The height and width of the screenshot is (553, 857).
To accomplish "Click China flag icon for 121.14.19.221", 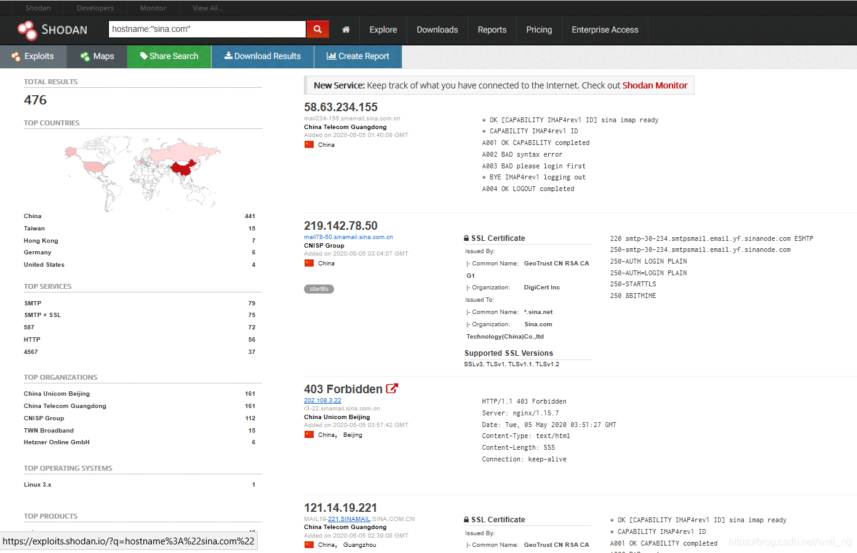I will tap(309, 544).
